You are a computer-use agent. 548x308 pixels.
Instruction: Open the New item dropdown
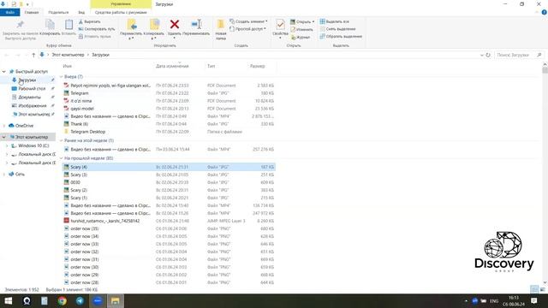(x=248, y=21)
